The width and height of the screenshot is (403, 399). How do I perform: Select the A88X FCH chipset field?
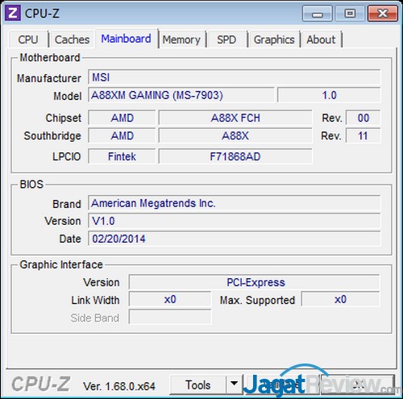click(235, 118)
